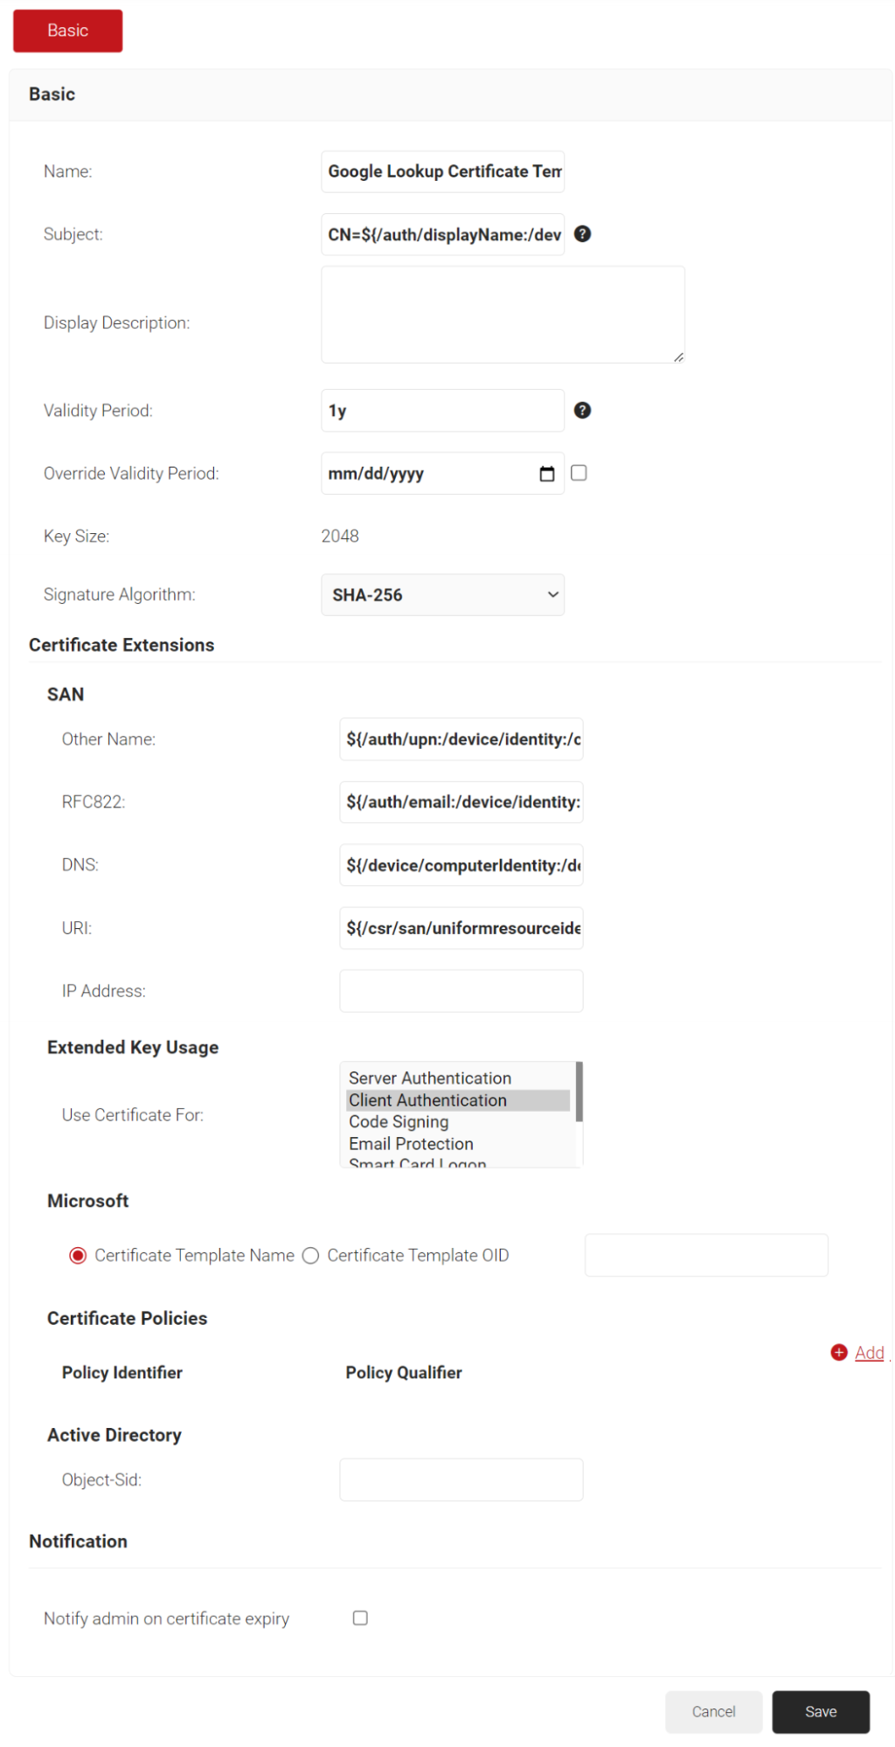Open the calendar picker for Override Validity Period

click(547, 474)
